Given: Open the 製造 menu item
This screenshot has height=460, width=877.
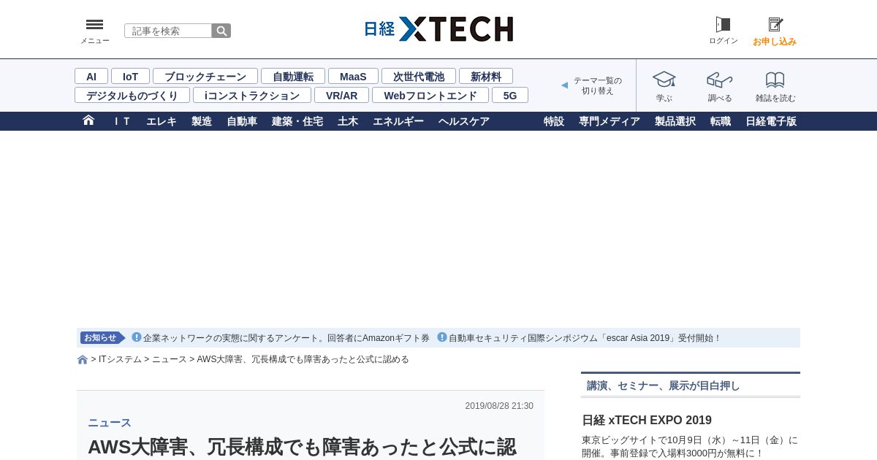Looking at the screenshot, I should point(202,121).
